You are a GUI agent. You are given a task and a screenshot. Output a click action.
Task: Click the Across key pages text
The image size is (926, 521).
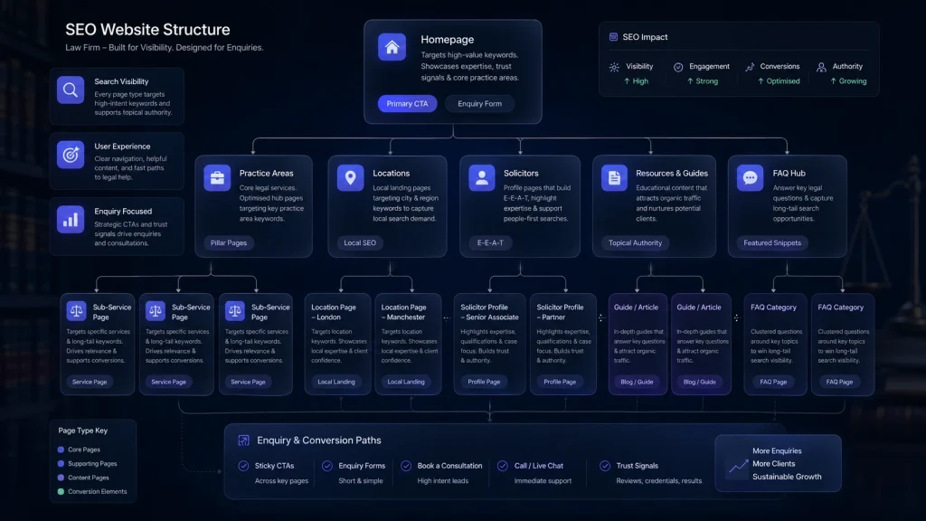pos(282,481)
